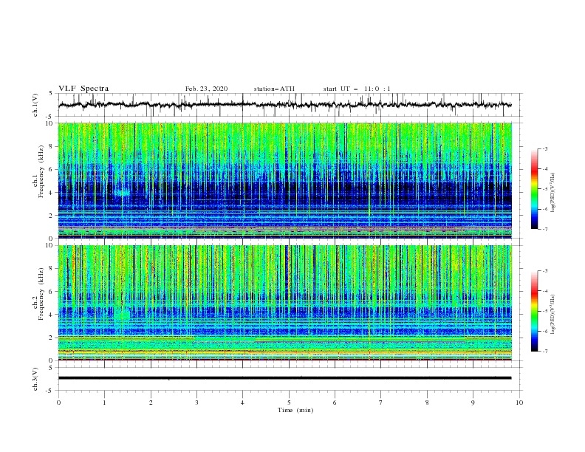This screenshot has width=585, height=452.
Task: Click the "ch.3(V)" axis label
Action: (35, 379)
